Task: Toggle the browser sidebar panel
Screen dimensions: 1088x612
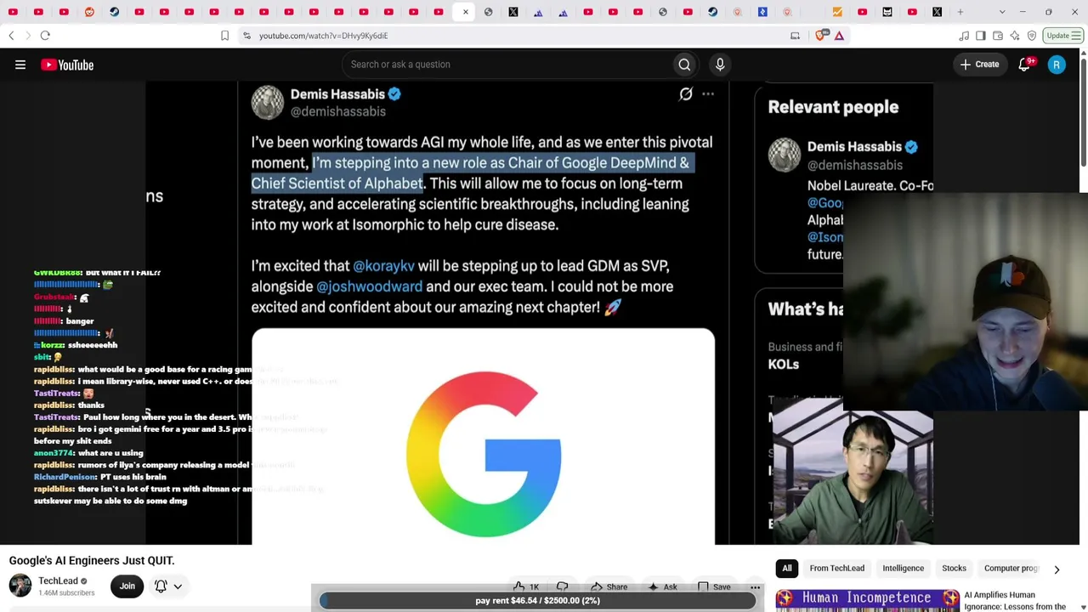Action: [x=981, y=36]
